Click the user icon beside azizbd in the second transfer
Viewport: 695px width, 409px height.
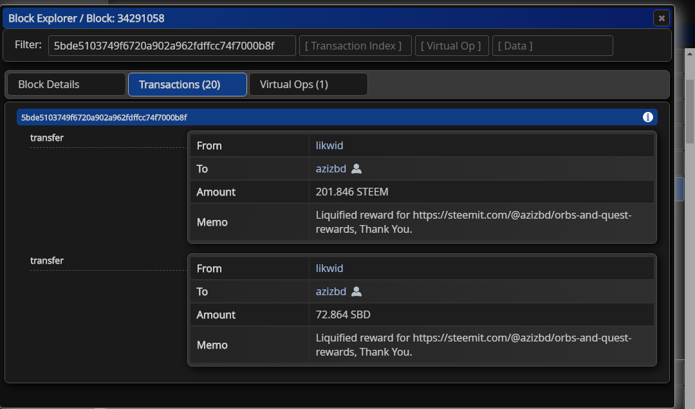click(x=357, y=291)
